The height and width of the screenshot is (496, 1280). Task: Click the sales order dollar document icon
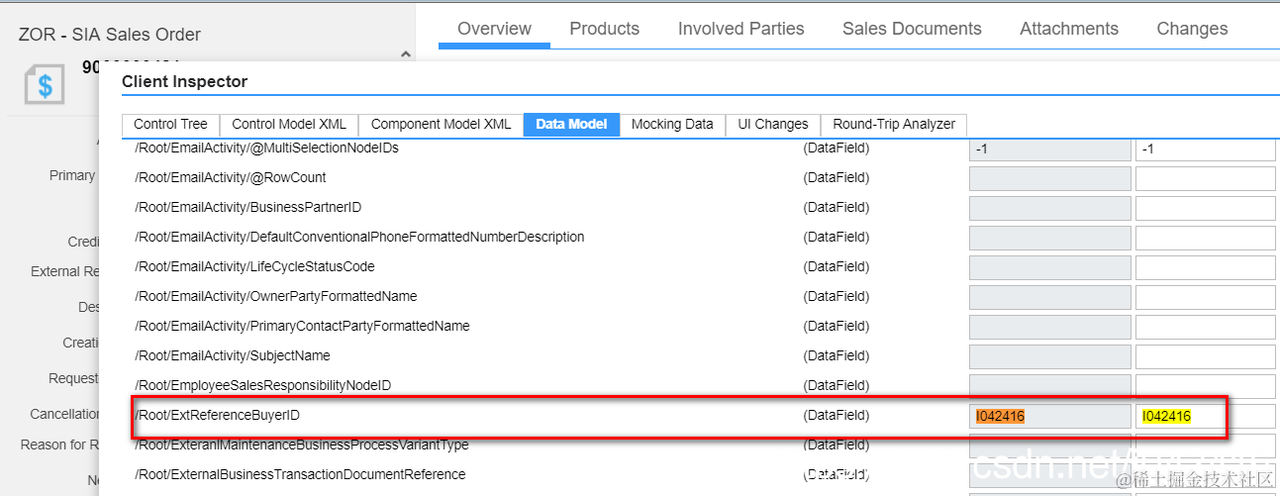(45, 84)
